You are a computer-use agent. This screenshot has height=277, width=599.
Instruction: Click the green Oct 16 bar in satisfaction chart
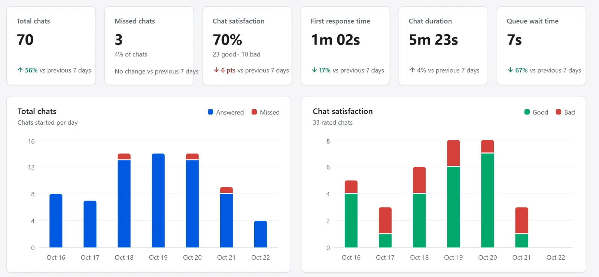(x=351, y=220)
